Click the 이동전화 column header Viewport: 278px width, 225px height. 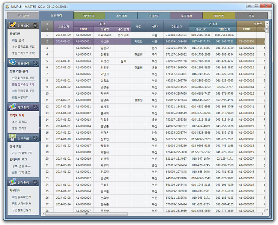point(201,29)
